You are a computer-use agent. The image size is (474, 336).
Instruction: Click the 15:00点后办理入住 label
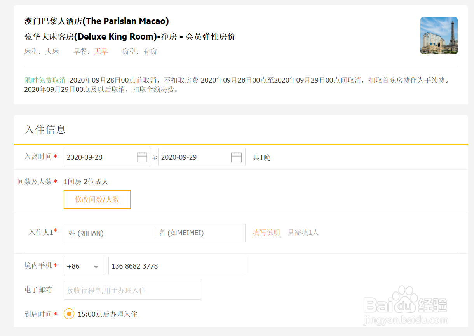tap(108, 314)
